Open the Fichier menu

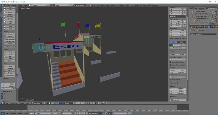(x=7, y=5)
